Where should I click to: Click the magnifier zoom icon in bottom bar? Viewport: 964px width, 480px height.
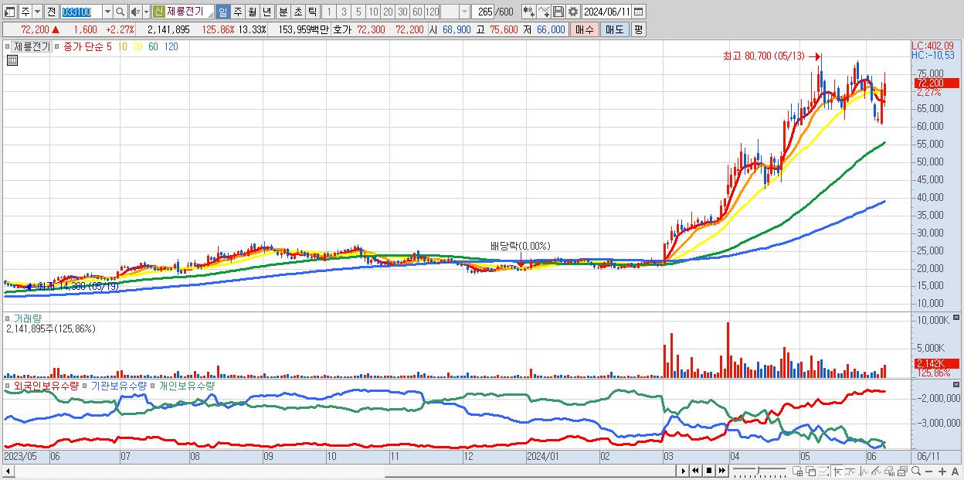(x=915, y=471)
